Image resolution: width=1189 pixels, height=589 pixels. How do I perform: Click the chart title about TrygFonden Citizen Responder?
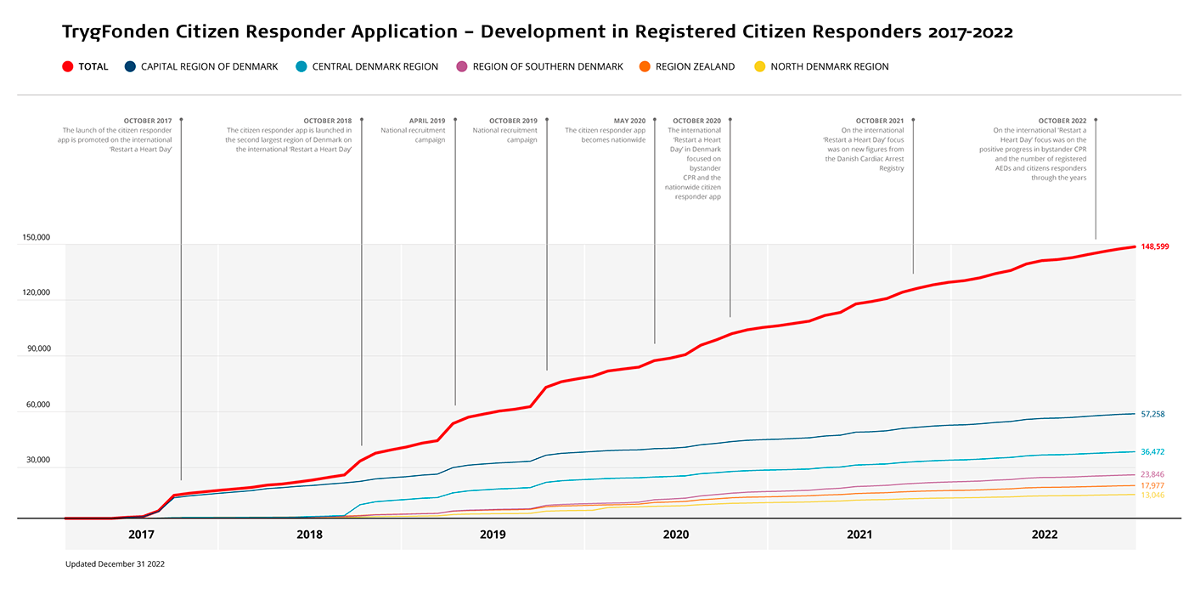point(538,32)
